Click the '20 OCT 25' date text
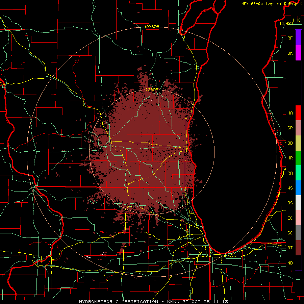 coord(197,302)
